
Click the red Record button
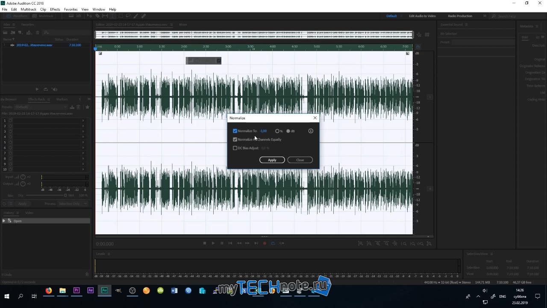pos(265,243)
